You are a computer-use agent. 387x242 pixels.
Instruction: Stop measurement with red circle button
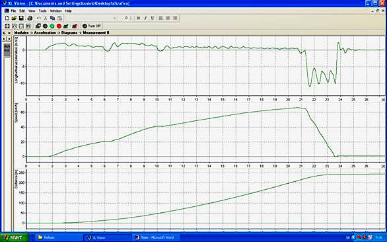point(59,26)
